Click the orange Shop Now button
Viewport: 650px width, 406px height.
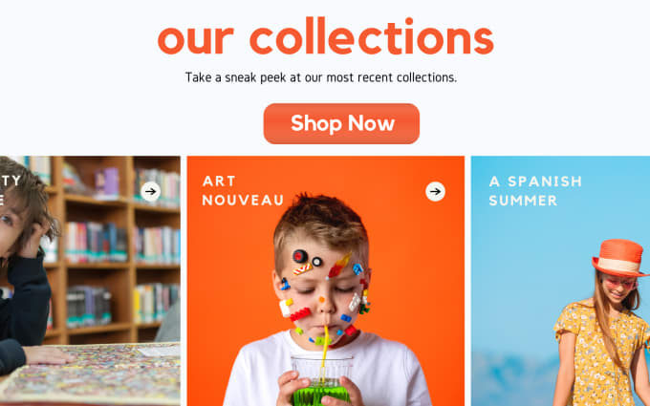pyautogui.click(x=341, y=123)
